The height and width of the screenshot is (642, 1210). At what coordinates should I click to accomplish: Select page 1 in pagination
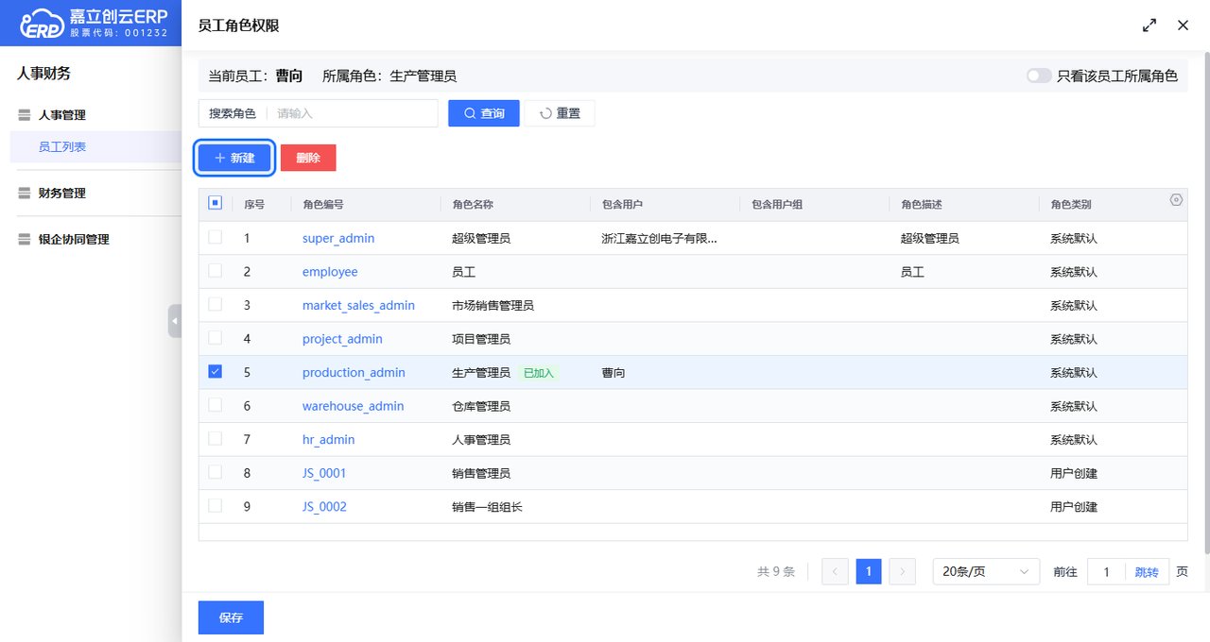(869, 571)
